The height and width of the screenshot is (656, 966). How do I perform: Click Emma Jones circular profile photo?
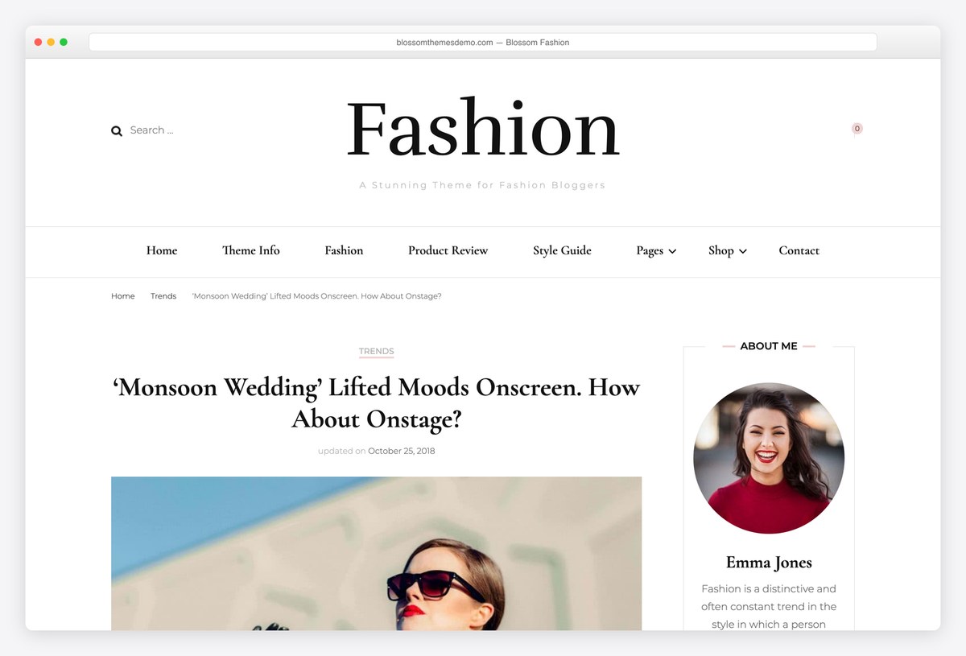tap(769, 458)
